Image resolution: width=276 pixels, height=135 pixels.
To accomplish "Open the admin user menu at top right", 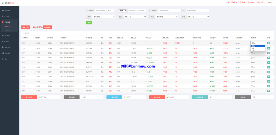I will coord(270,2).
